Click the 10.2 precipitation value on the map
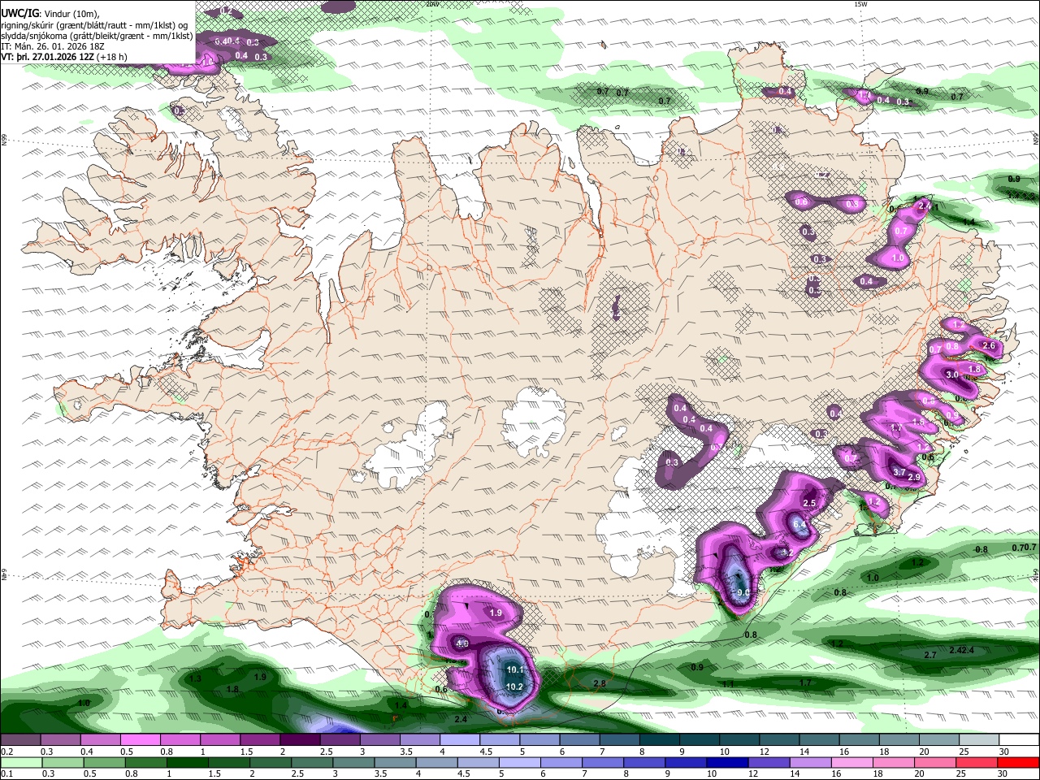The height and width of the screenshot is (780, 1040). (514, 687)
